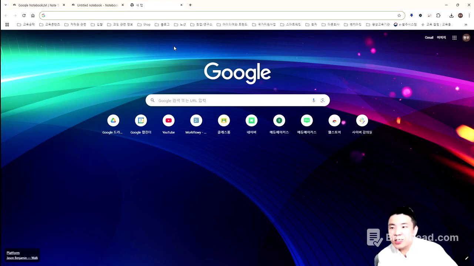Start voice search with the microphone icon
Screen dimensions: 474x266
314,100
